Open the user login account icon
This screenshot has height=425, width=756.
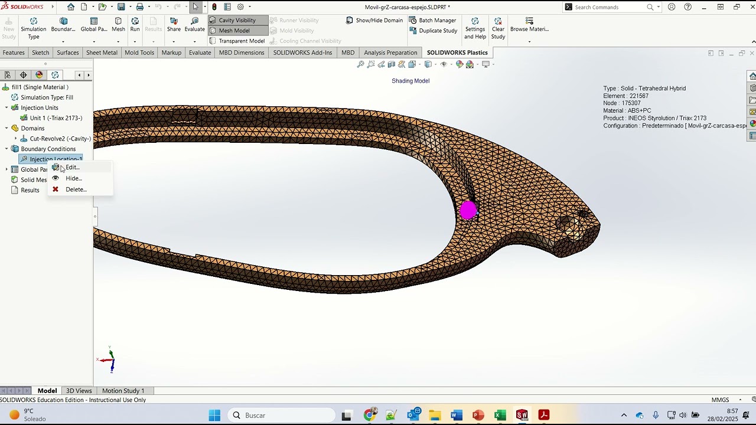[x=672, y=7]
